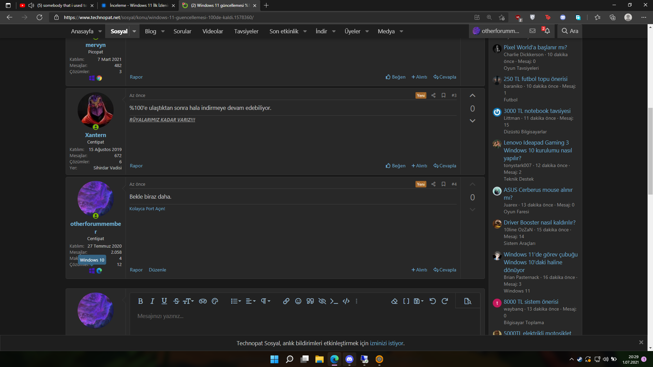Undo the last editor action

click(x=432, y=301)
